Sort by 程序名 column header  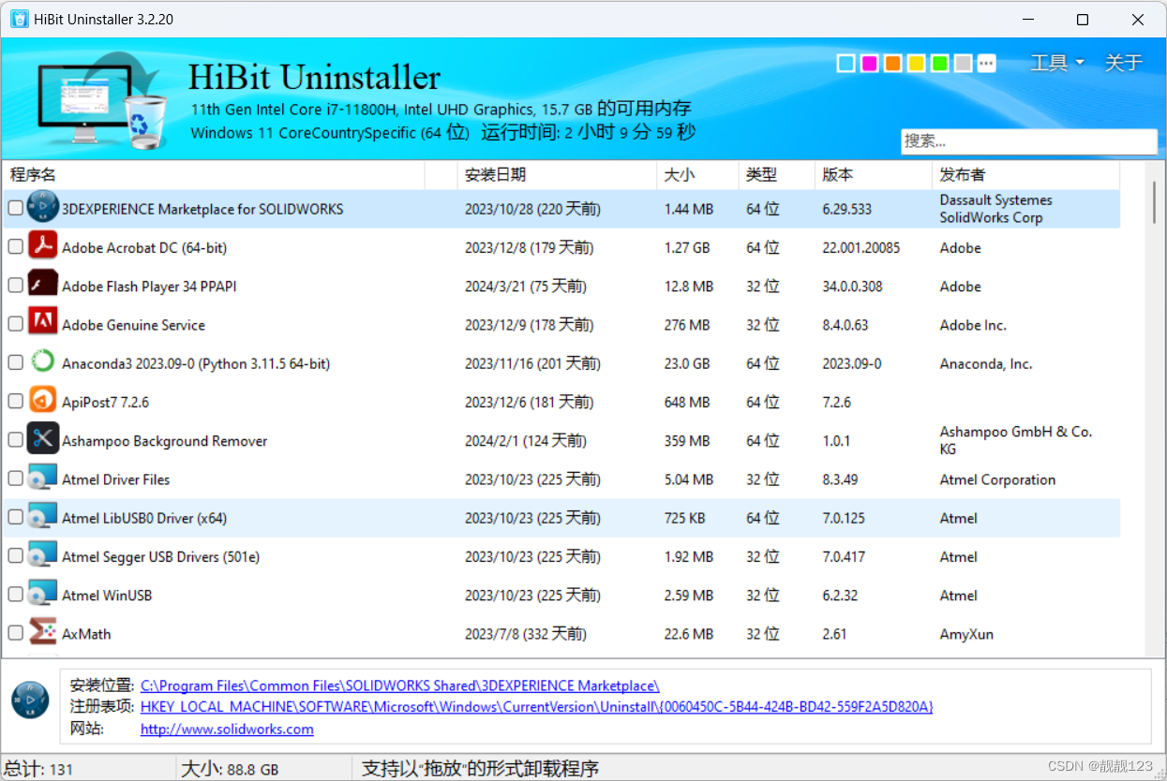(x=215, y=174)
